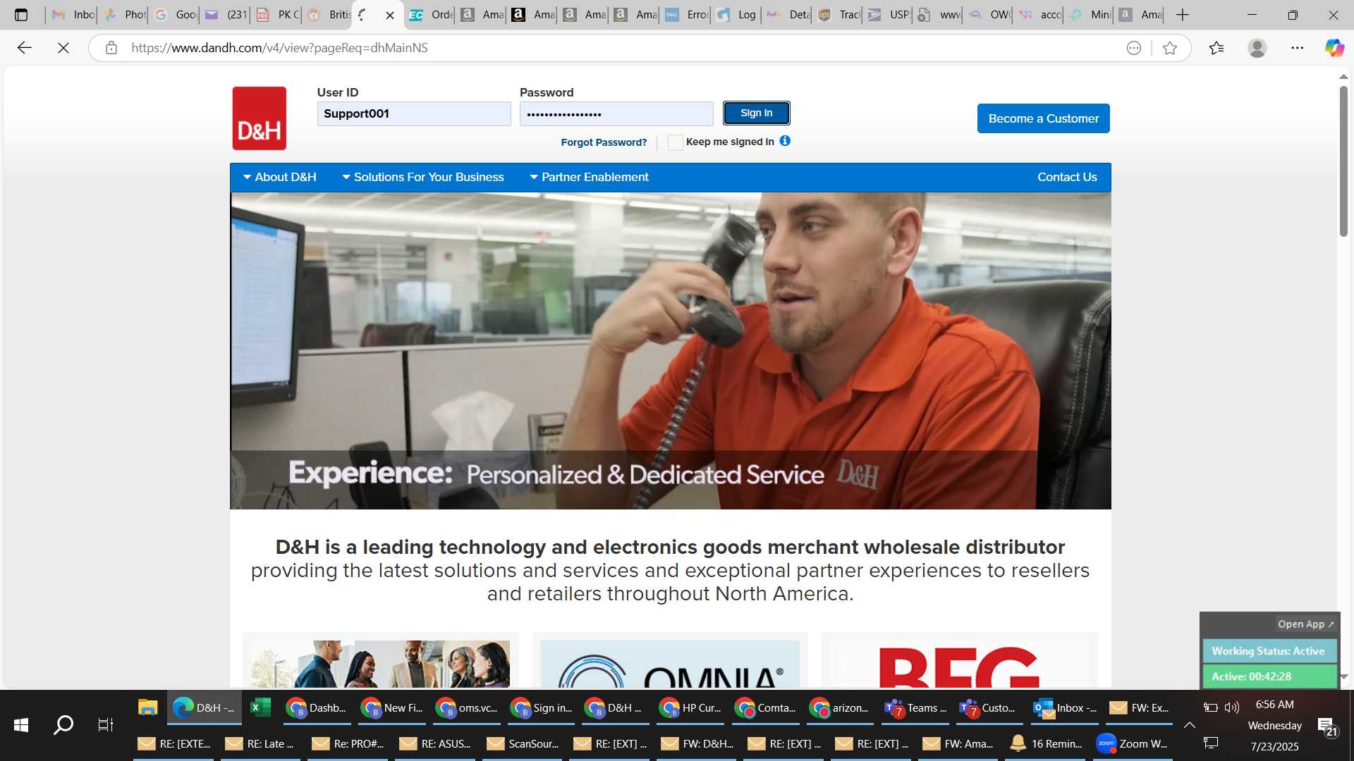Click the D&H logo
This screenshot has height=761, width=1354.
point(259,118)
